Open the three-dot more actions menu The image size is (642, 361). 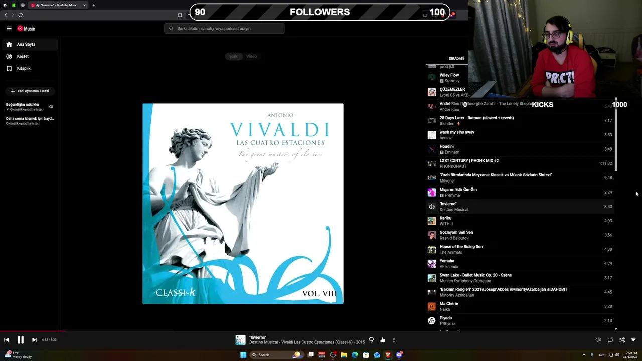point(394,340)
